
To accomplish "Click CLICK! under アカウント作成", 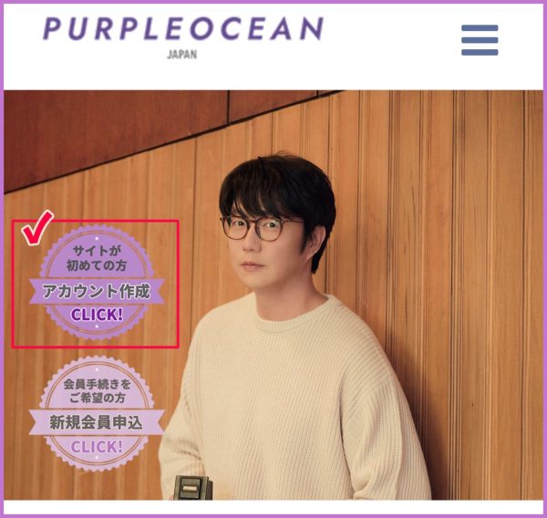I will pyautogui.click(x=97, y=315).
